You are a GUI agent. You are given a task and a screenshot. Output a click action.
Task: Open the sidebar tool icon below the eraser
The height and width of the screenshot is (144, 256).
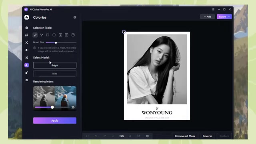pyautogui.click(x=27, y=35)
